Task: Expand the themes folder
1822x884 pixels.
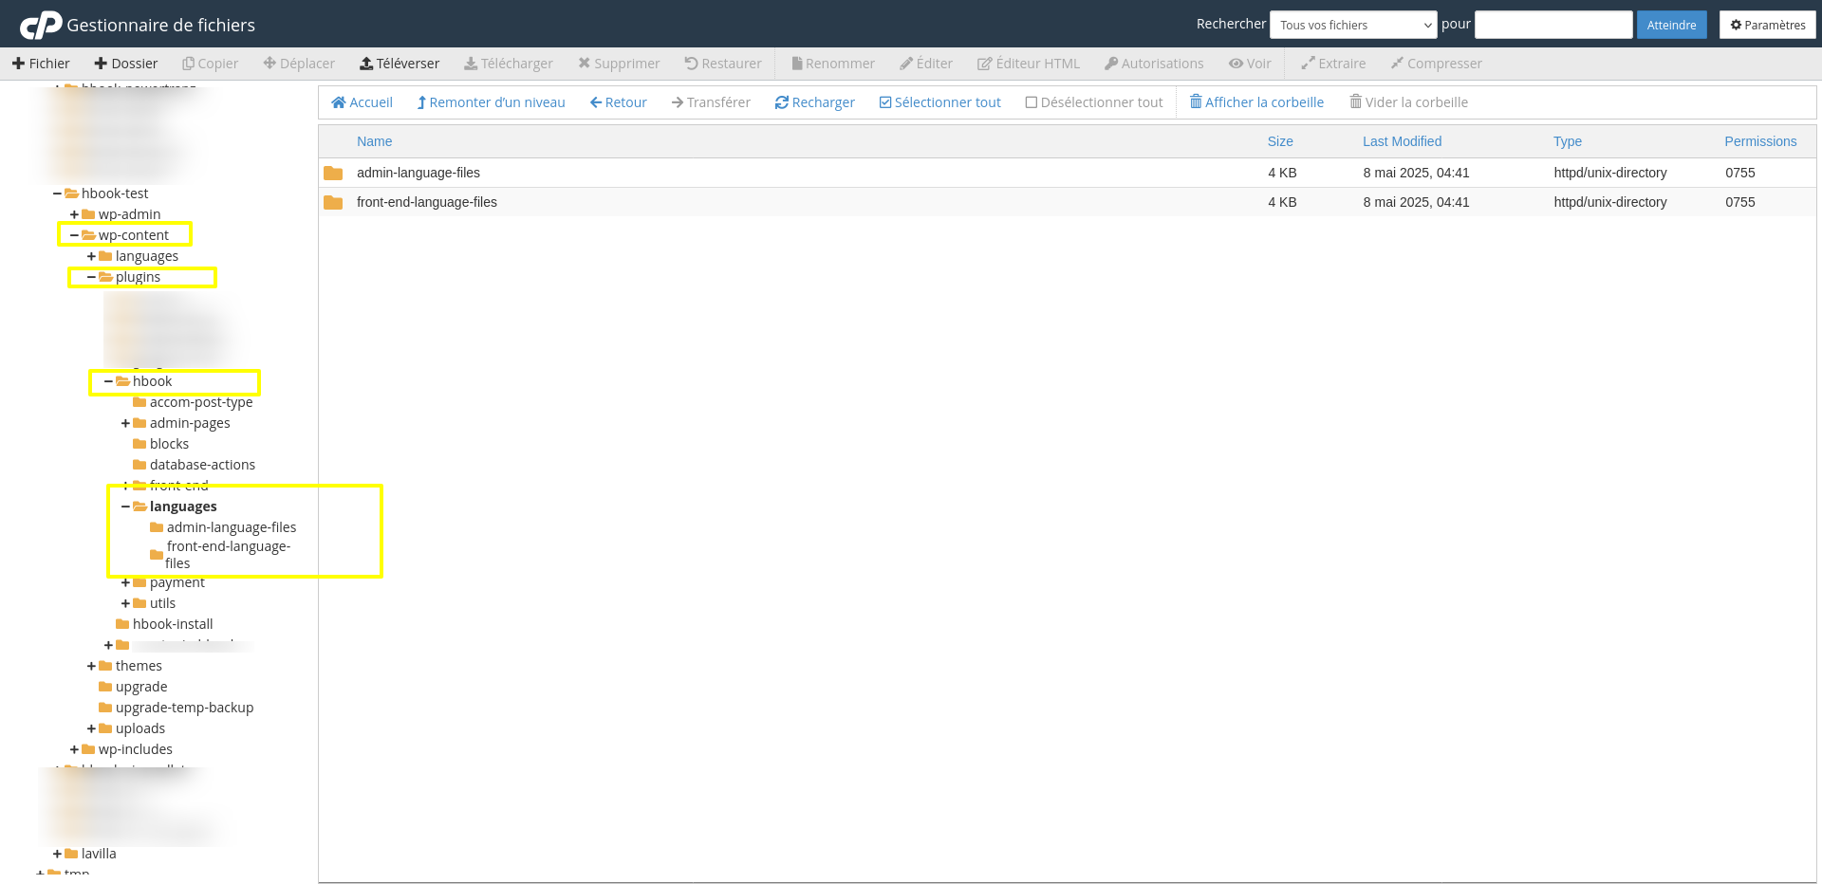Action: point(91,665)
